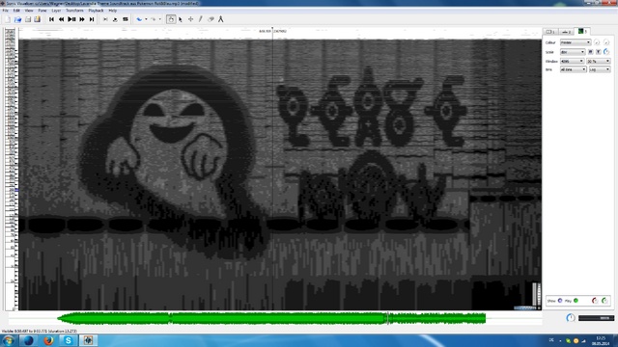Open the Layer menu
Viewport: 618px width, 347px height.
point(56,11)
